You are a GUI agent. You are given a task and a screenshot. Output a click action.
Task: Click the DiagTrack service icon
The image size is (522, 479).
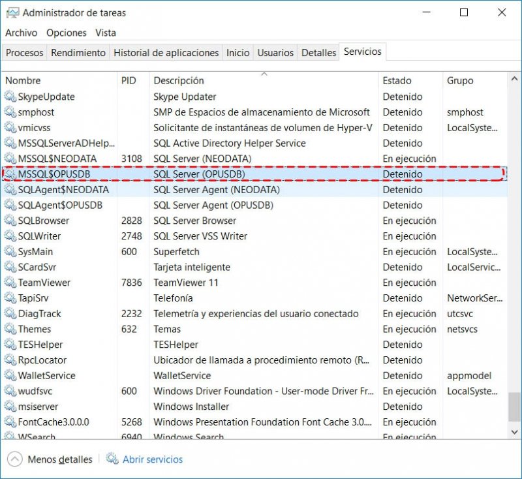[x=10, y=314]
